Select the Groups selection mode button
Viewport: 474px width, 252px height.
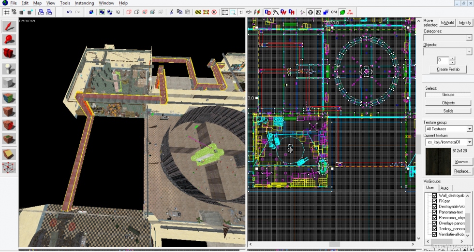[448, 95]
